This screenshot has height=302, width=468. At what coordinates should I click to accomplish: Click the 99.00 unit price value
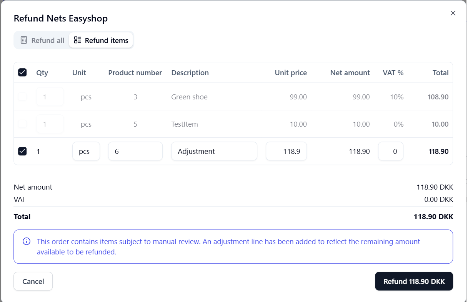pyautogui.click(x=298, y=97)
